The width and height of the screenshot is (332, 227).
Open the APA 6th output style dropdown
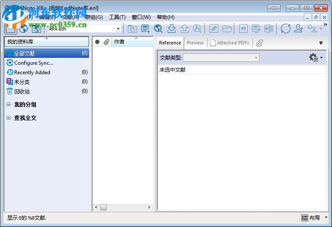pyautogui.click(x=118, y=29)
